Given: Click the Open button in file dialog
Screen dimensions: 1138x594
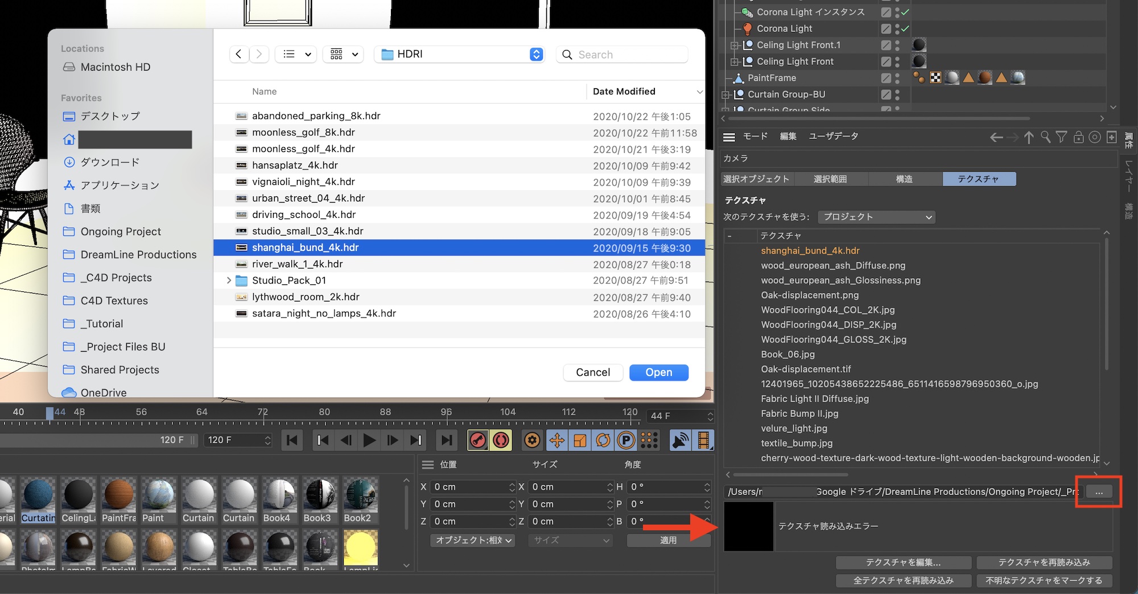Looking at the screenshot, I should [658, 373].
